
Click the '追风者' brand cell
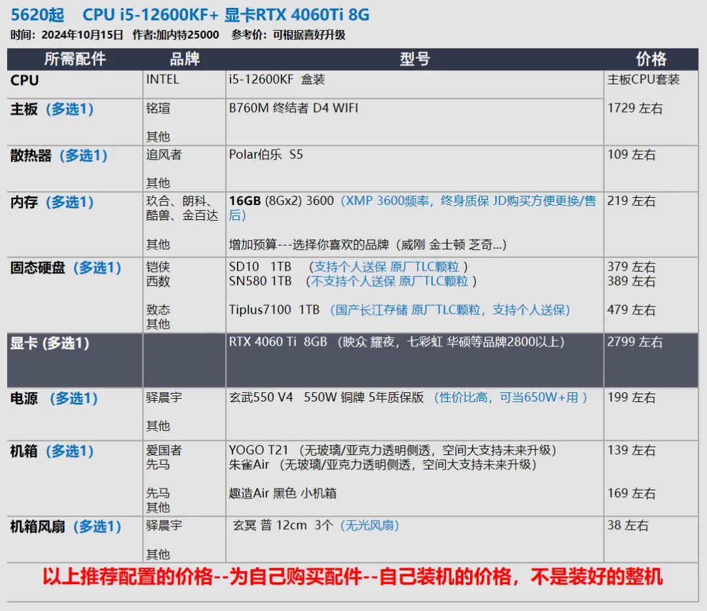click(164, 155)
